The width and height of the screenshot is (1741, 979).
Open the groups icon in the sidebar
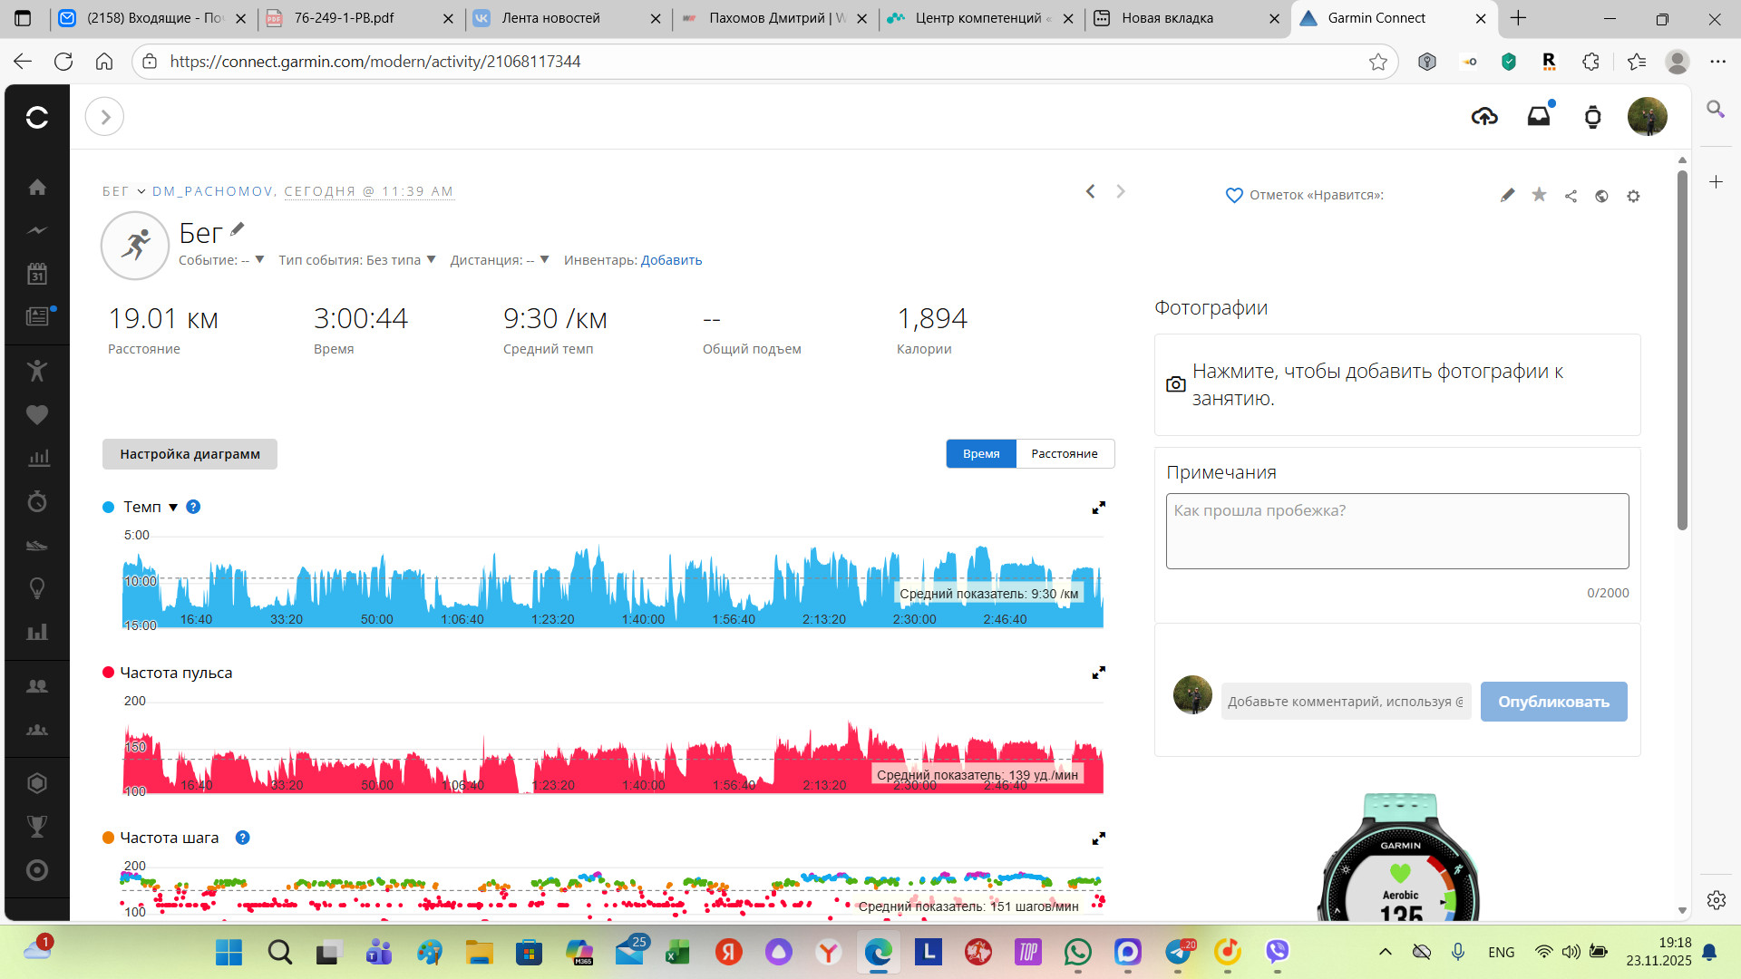[37, 730]
